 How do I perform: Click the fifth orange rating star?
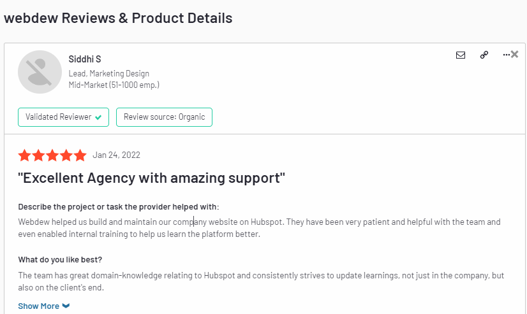tap(80, 155)
